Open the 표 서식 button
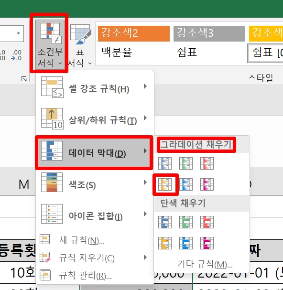The image size is (283, 290). [80, 45]
